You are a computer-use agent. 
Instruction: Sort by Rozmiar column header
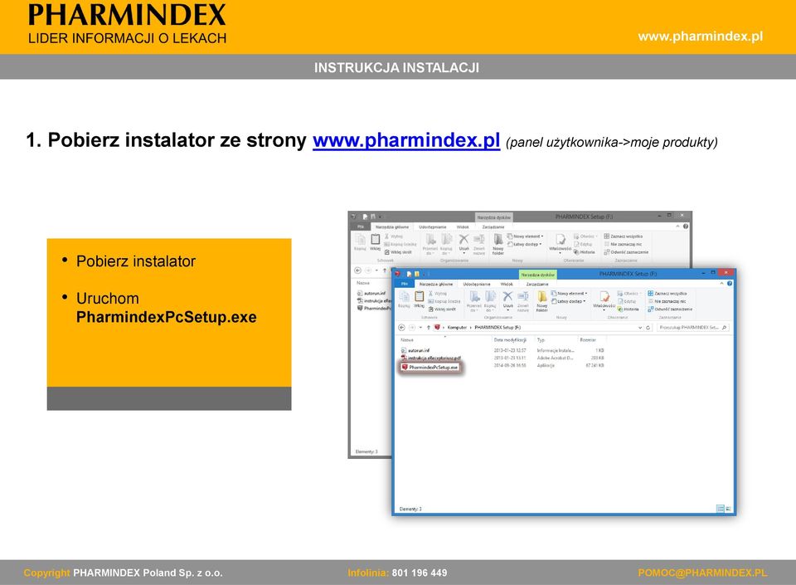pos(588,339)
